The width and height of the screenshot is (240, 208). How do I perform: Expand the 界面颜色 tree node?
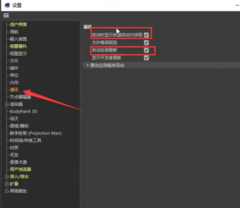[6, 191]
